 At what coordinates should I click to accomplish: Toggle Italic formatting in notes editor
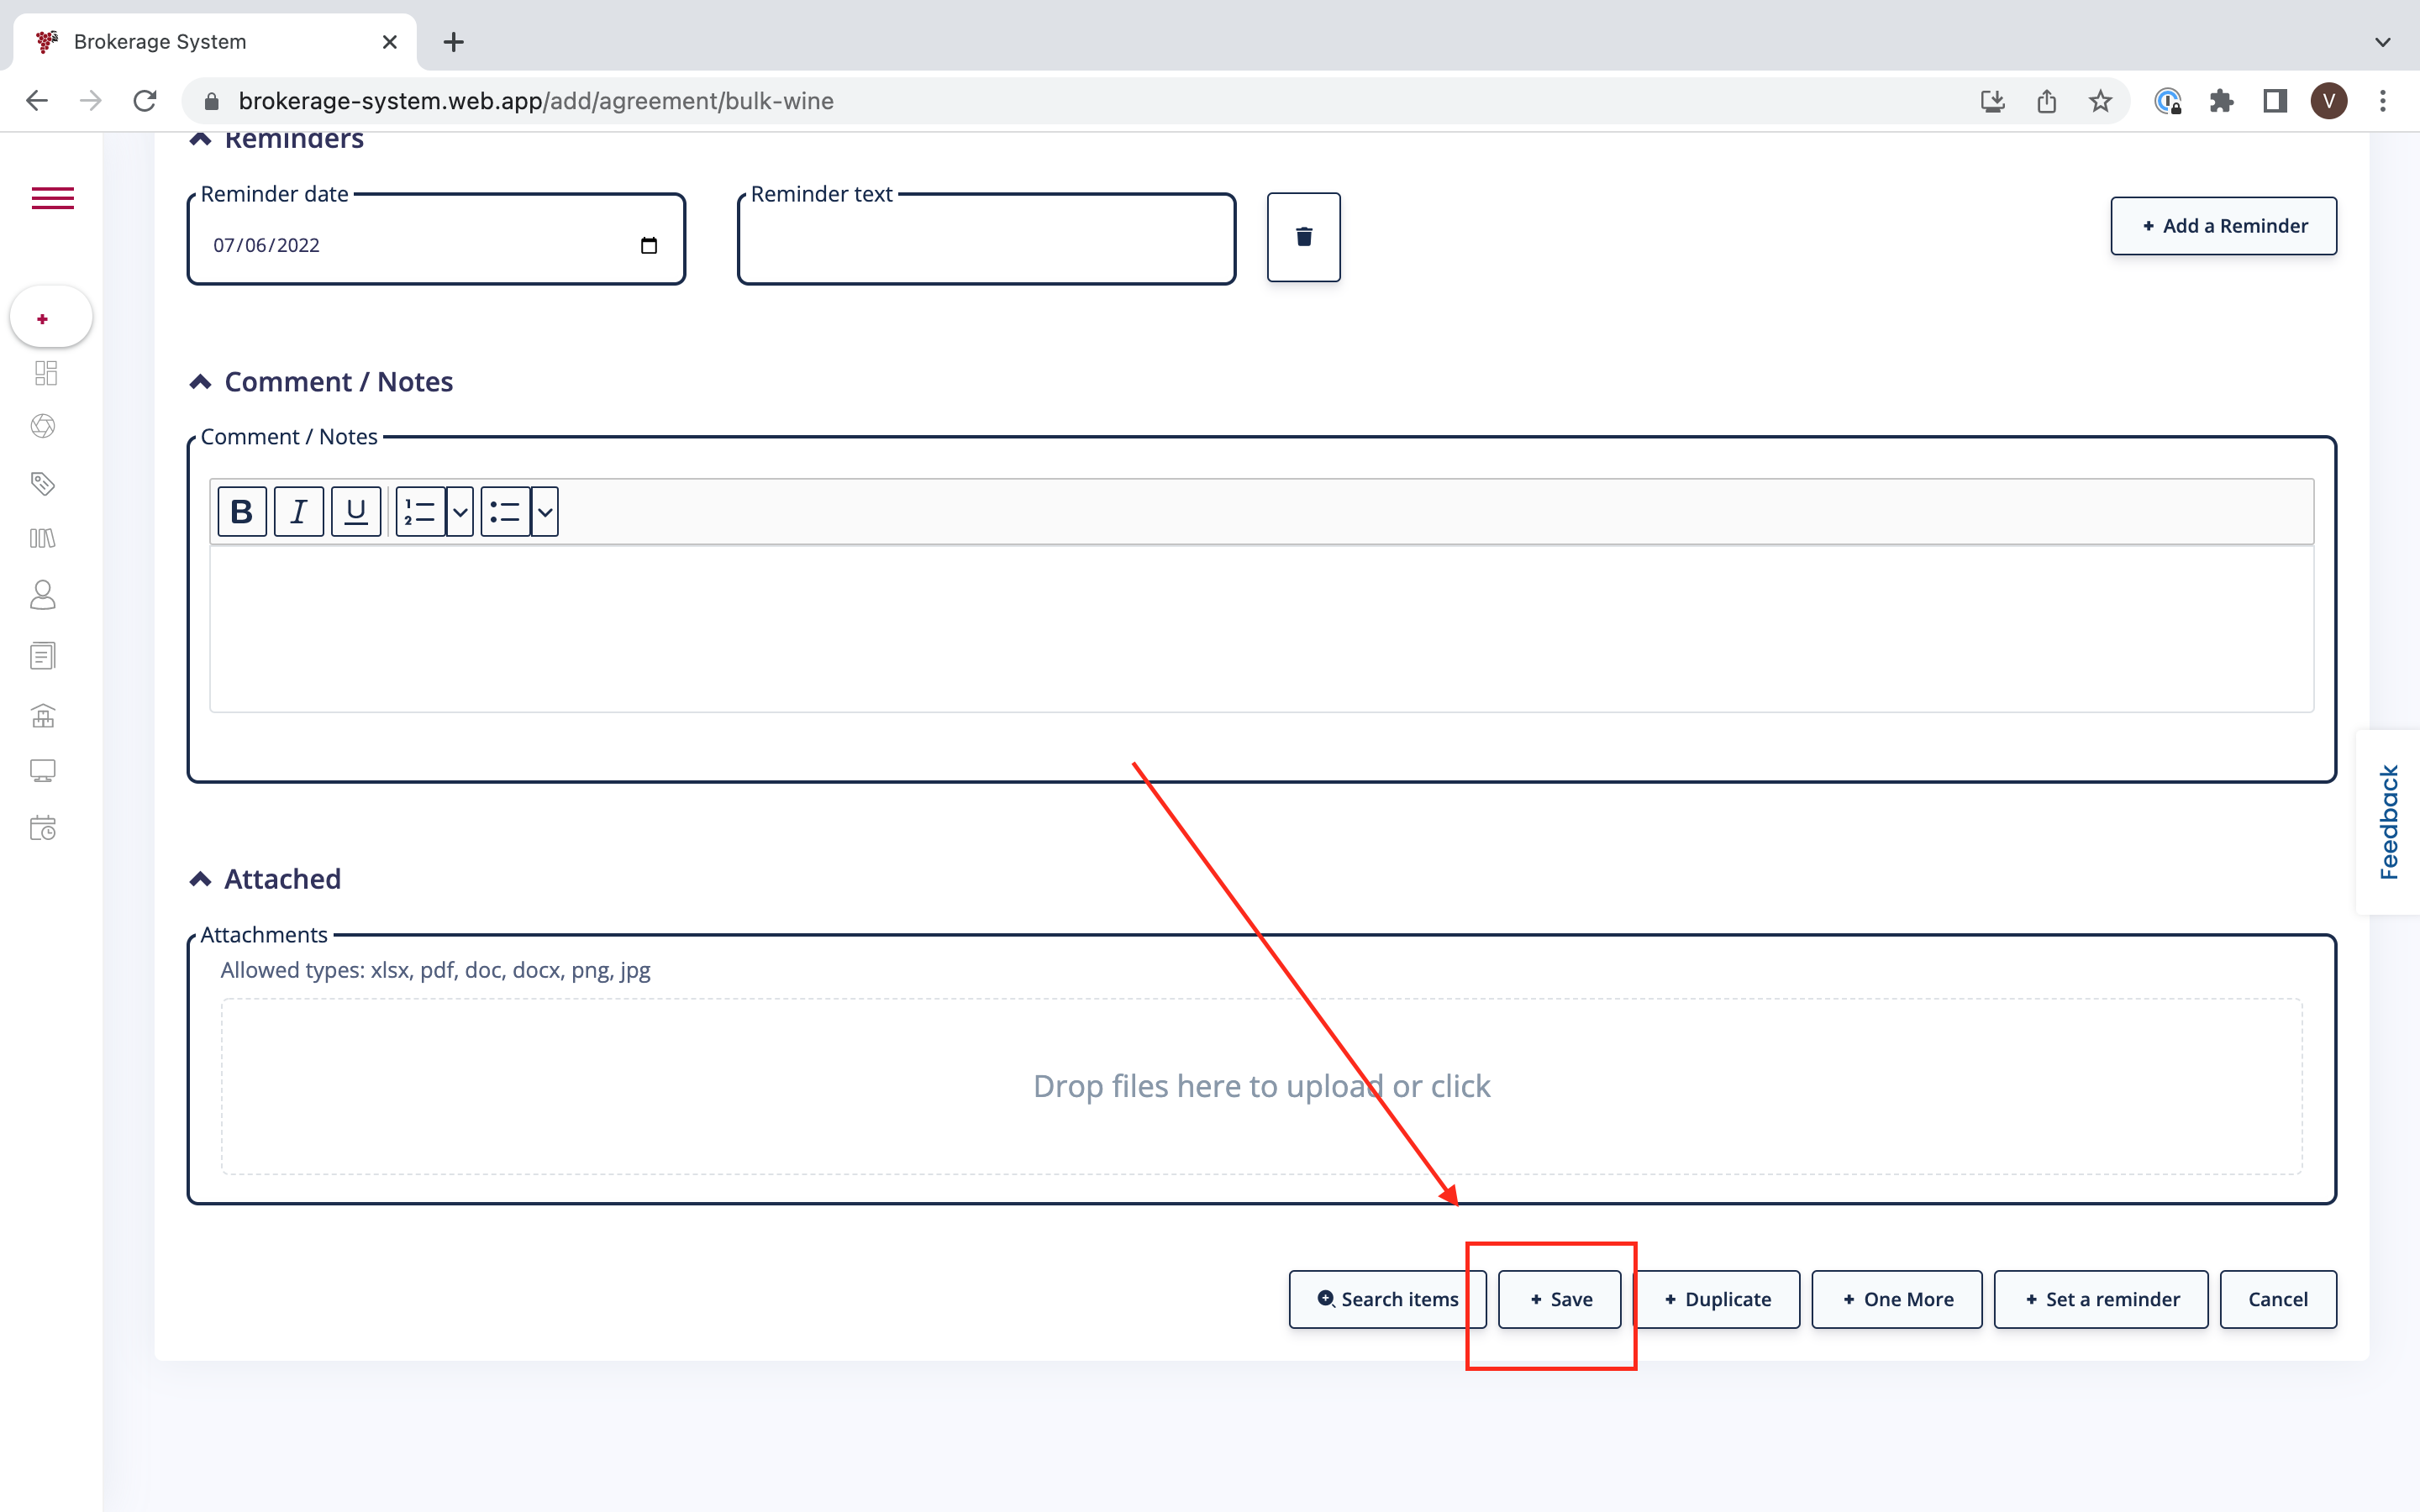point(298,512)
